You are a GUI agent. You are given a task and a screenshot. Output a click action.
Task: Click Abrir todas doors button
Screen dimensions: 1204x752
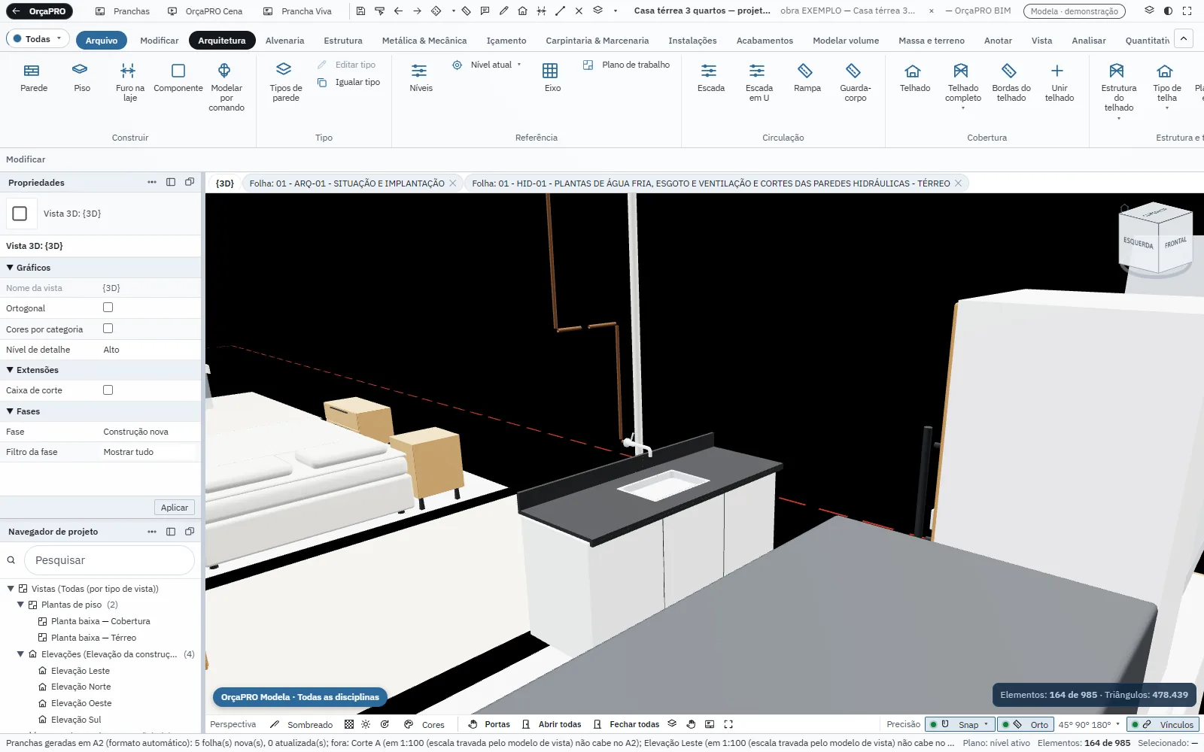[552, 725]
